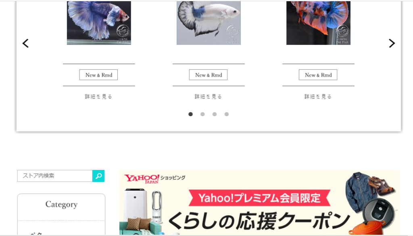413x236 pixels.
Task: Open the Yahoo プレミアム会員限定 coupon banner
Action: tap(259, 202)
